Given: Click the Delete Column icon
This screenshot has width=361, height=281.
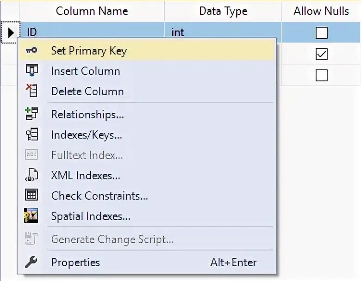Looking at the screenshot, I should [x=31, y=91].
